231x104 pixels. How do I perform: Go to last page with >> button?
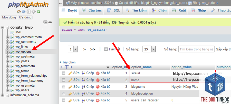[x=93, y=49]
